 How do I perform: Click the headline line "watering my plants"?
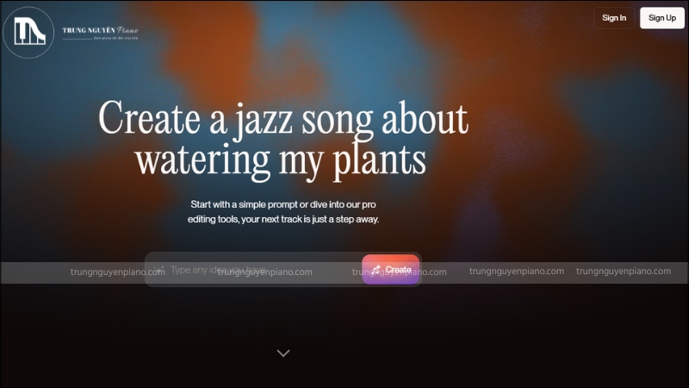coord(282,160)
